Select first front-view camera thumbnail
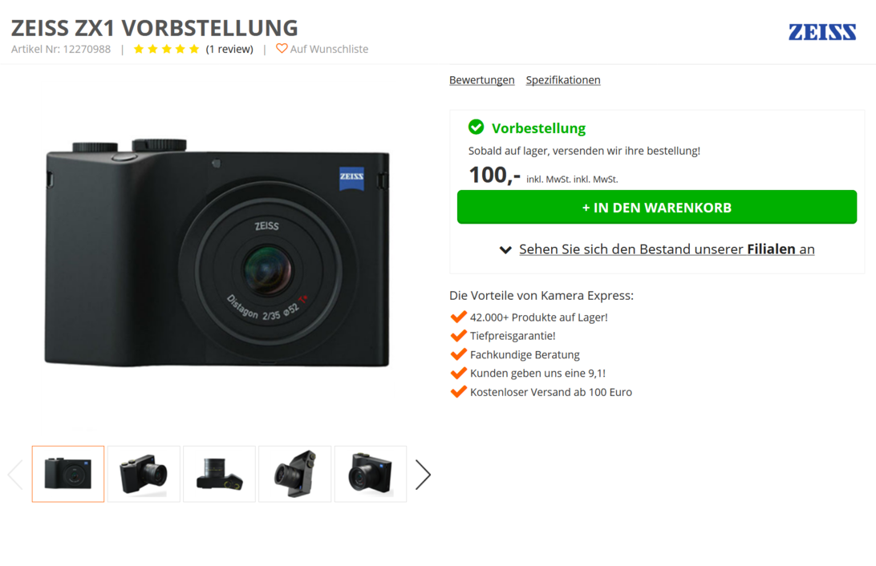Image resolution: width=876 pixels, height=566 pixels. point(68,474)
